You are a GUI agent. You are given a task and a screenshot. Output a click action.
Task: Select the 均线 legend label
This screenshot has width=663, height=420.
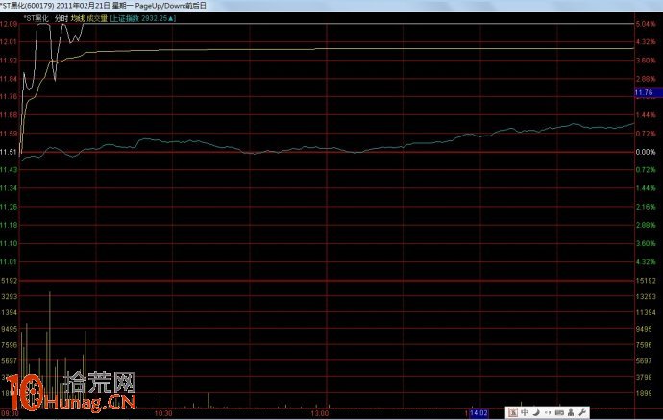click(77, 18)
